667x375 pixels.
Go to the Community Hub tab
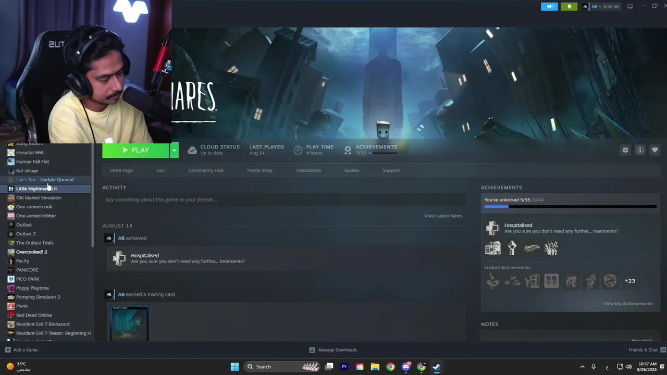pyautogui.click(x=206, y=170)
